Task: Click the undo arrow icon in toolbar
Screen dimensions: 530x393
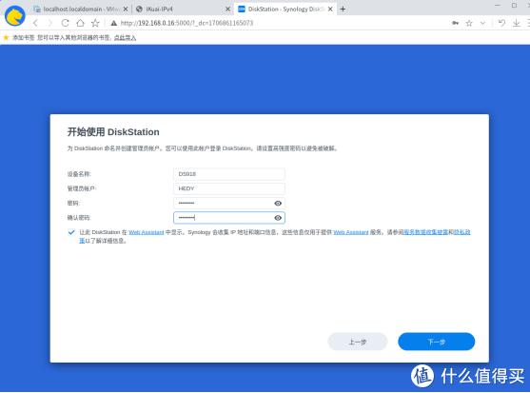Action: point(501,23)
